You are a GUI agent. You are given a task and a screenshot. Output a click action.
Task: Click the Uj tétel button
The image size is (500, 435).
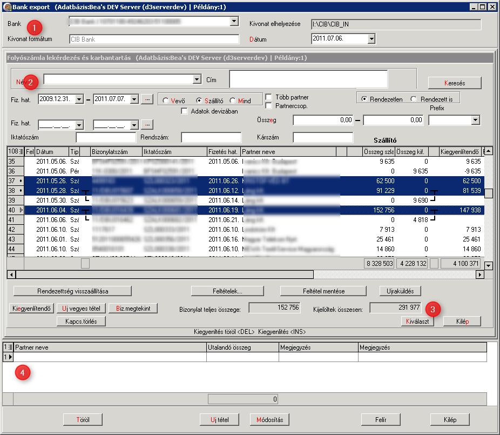tap(219, 420)
